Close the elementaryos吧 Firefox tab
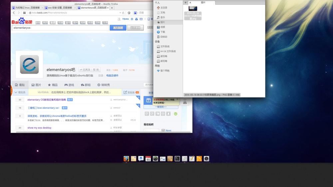333x187 pixels. coord(108,8)
